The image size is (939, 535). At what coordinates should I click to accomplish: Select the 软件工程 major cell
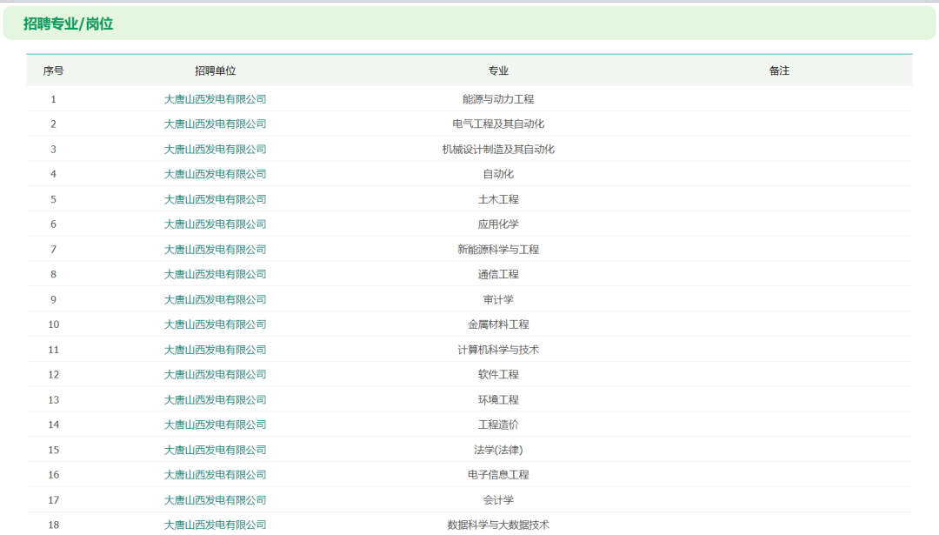click(498, 374)
